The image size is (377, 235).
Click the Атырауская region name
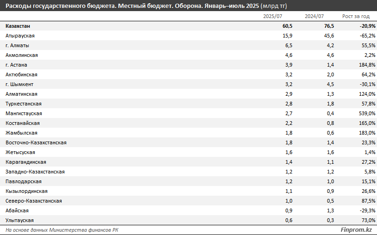pos(20,36)
